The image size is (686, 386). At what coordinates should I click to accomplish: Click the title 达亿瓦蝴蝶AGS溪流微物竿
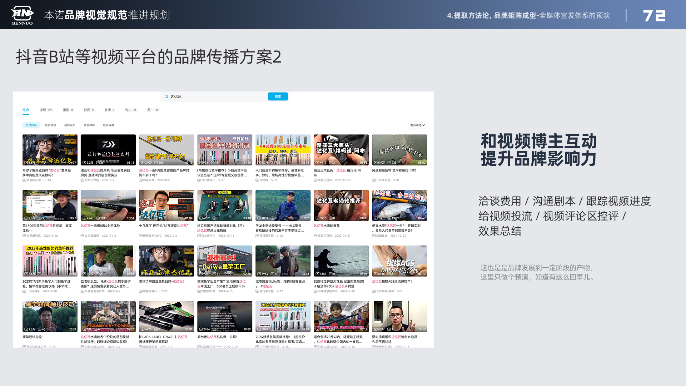[392, 281]
